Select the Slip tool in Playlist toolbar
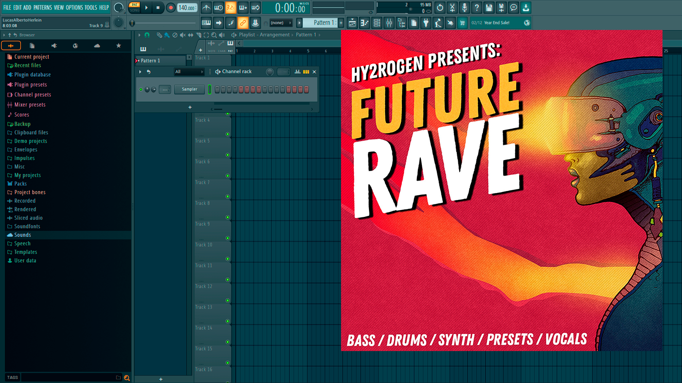Viewport: 682px width, 383px height. 191,35
